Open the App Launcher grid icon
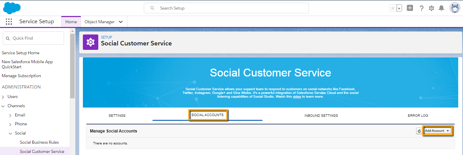The image size is (463, 155). coord(9,22)
